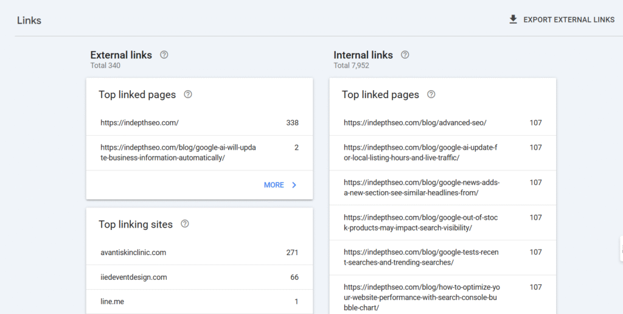Select the line.me linking site row
The width and height of the screenshot is (623, 314).
(x=200, y=302)
